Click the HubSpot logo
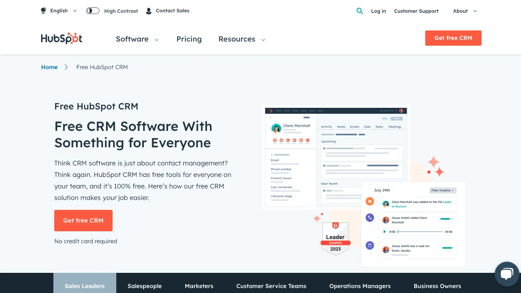The height and width of the screenshot is (293, 521). pyautogui.click(x=62, y=38)
